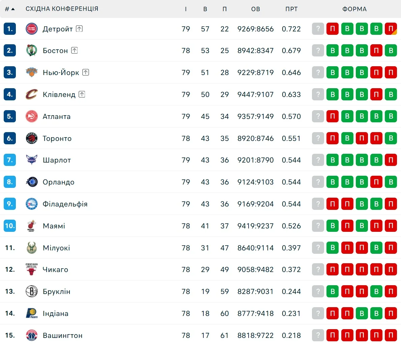This screenshot has width=401, height=344.
Task: Click the Brooklyn Nets logo icon
Action: (x=32, y=291)
